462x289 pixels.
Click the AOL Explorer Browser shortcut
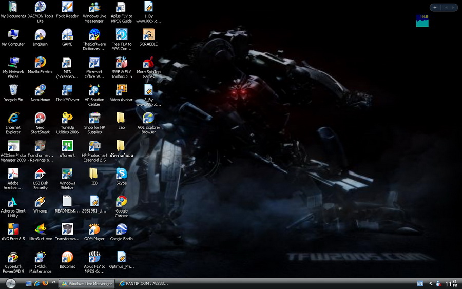[148, 118]
